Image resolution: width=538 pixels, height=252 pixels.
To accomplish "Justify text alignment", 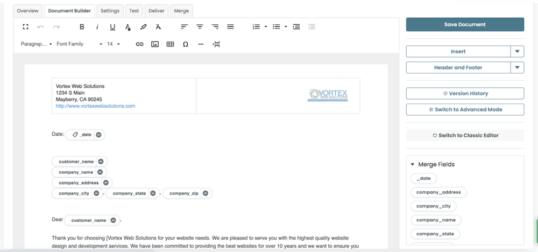I will (x=231, y=27).
